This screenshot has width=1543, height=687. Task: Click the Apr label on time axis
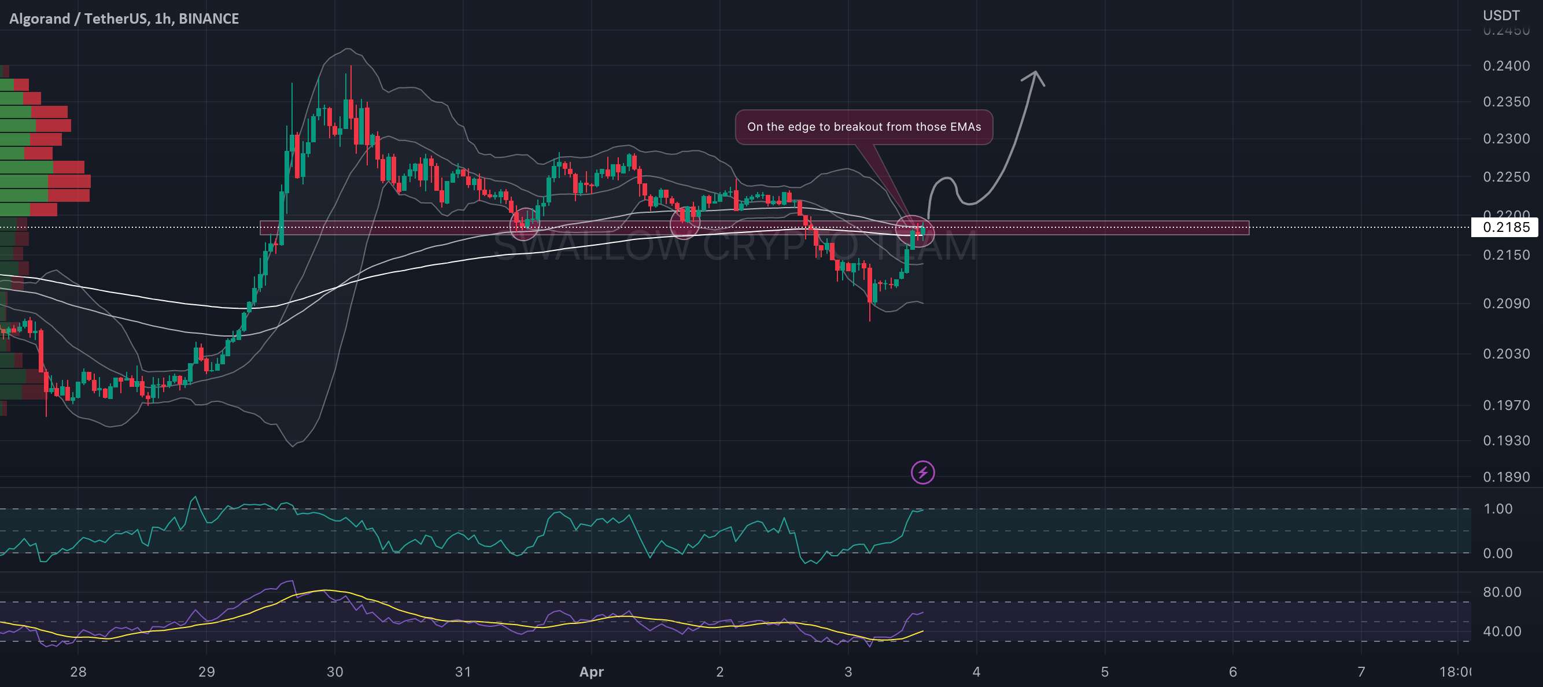coord(591,672)
